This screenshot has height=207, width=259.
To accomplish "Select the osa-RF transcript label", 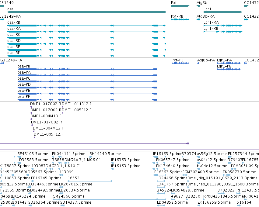I will [x=13, y=53].
